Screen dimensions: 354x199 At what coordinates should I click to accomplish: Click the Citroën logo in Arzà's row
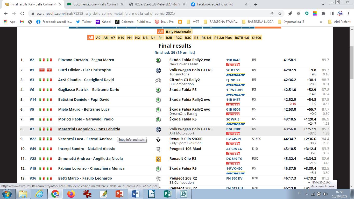pos(158,80)
